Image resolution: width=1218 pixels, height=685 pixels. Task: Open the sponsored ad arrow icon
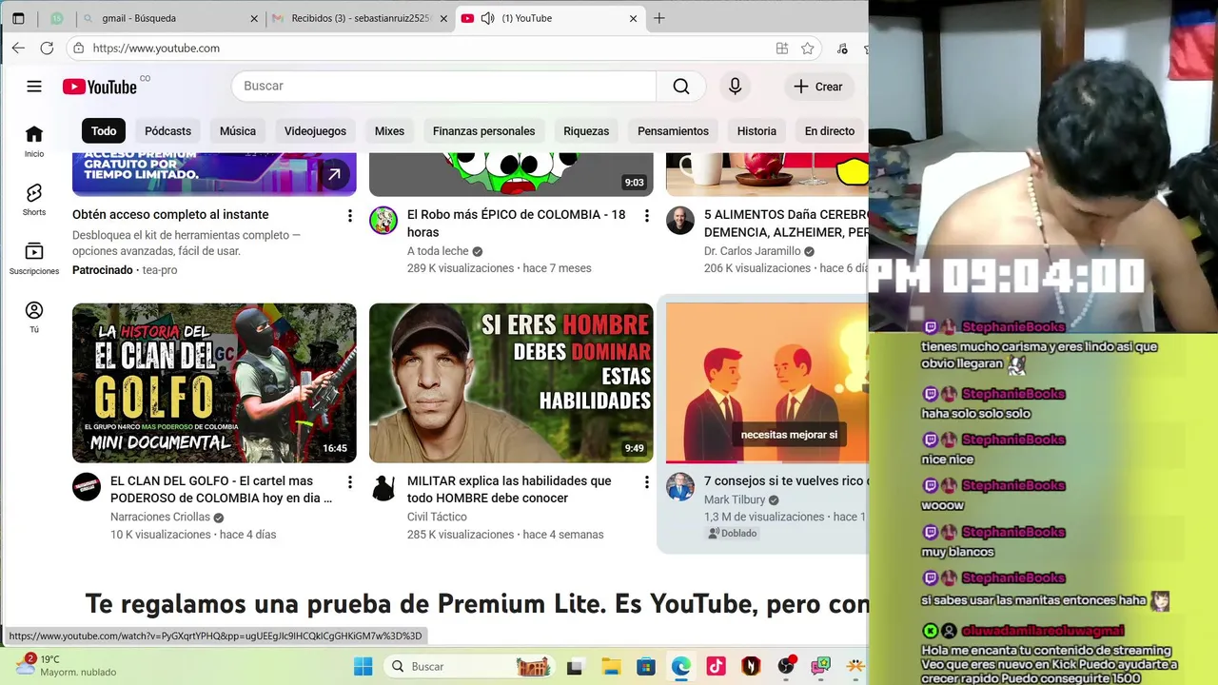334,174
